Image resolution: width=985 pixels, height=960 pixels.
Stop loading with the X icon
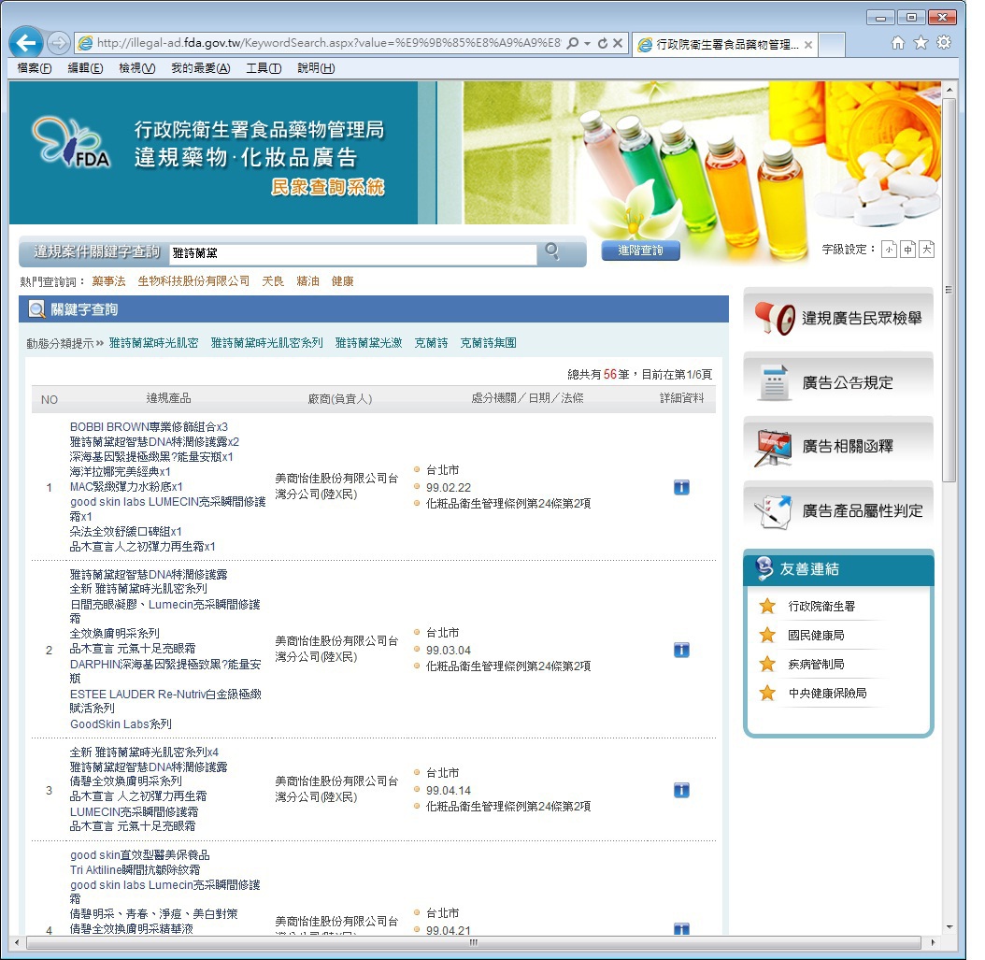pos(618,43)
